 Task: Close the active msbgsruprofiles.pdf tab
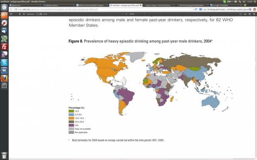(141, 5)
